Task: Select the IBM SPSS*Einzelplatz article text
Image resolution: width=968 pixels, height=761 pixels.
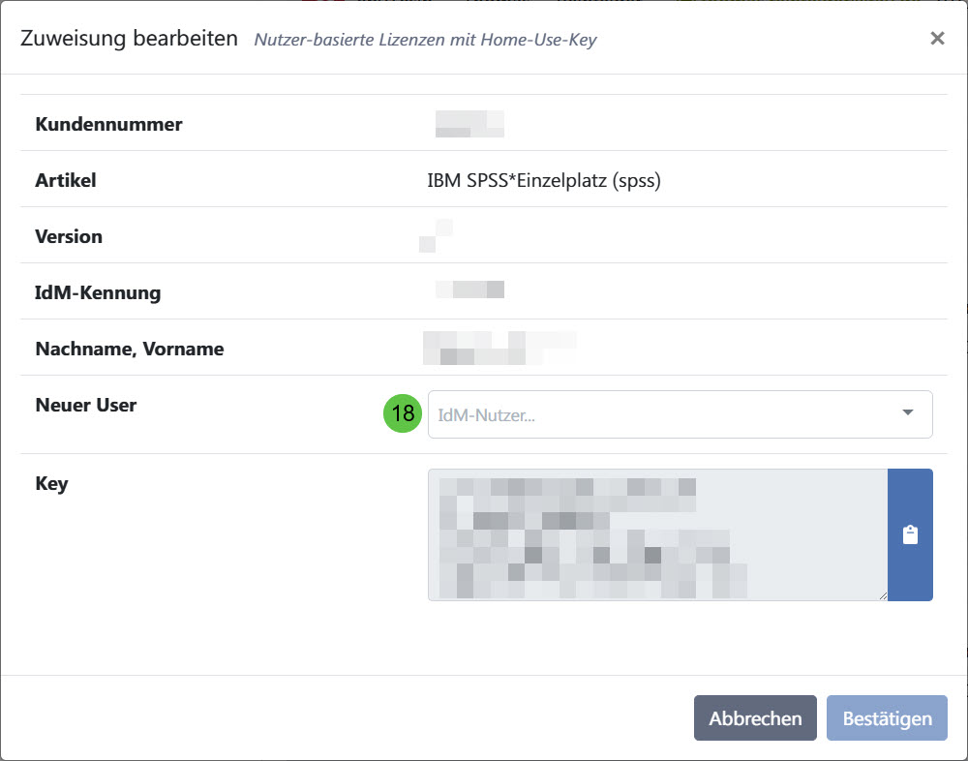Action: tap(544, 180)
